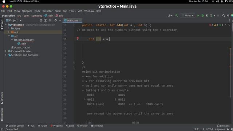The height and width of the screenshot is (131, 233).
Task: Collapse the com.company package
Action: (12, 40)
